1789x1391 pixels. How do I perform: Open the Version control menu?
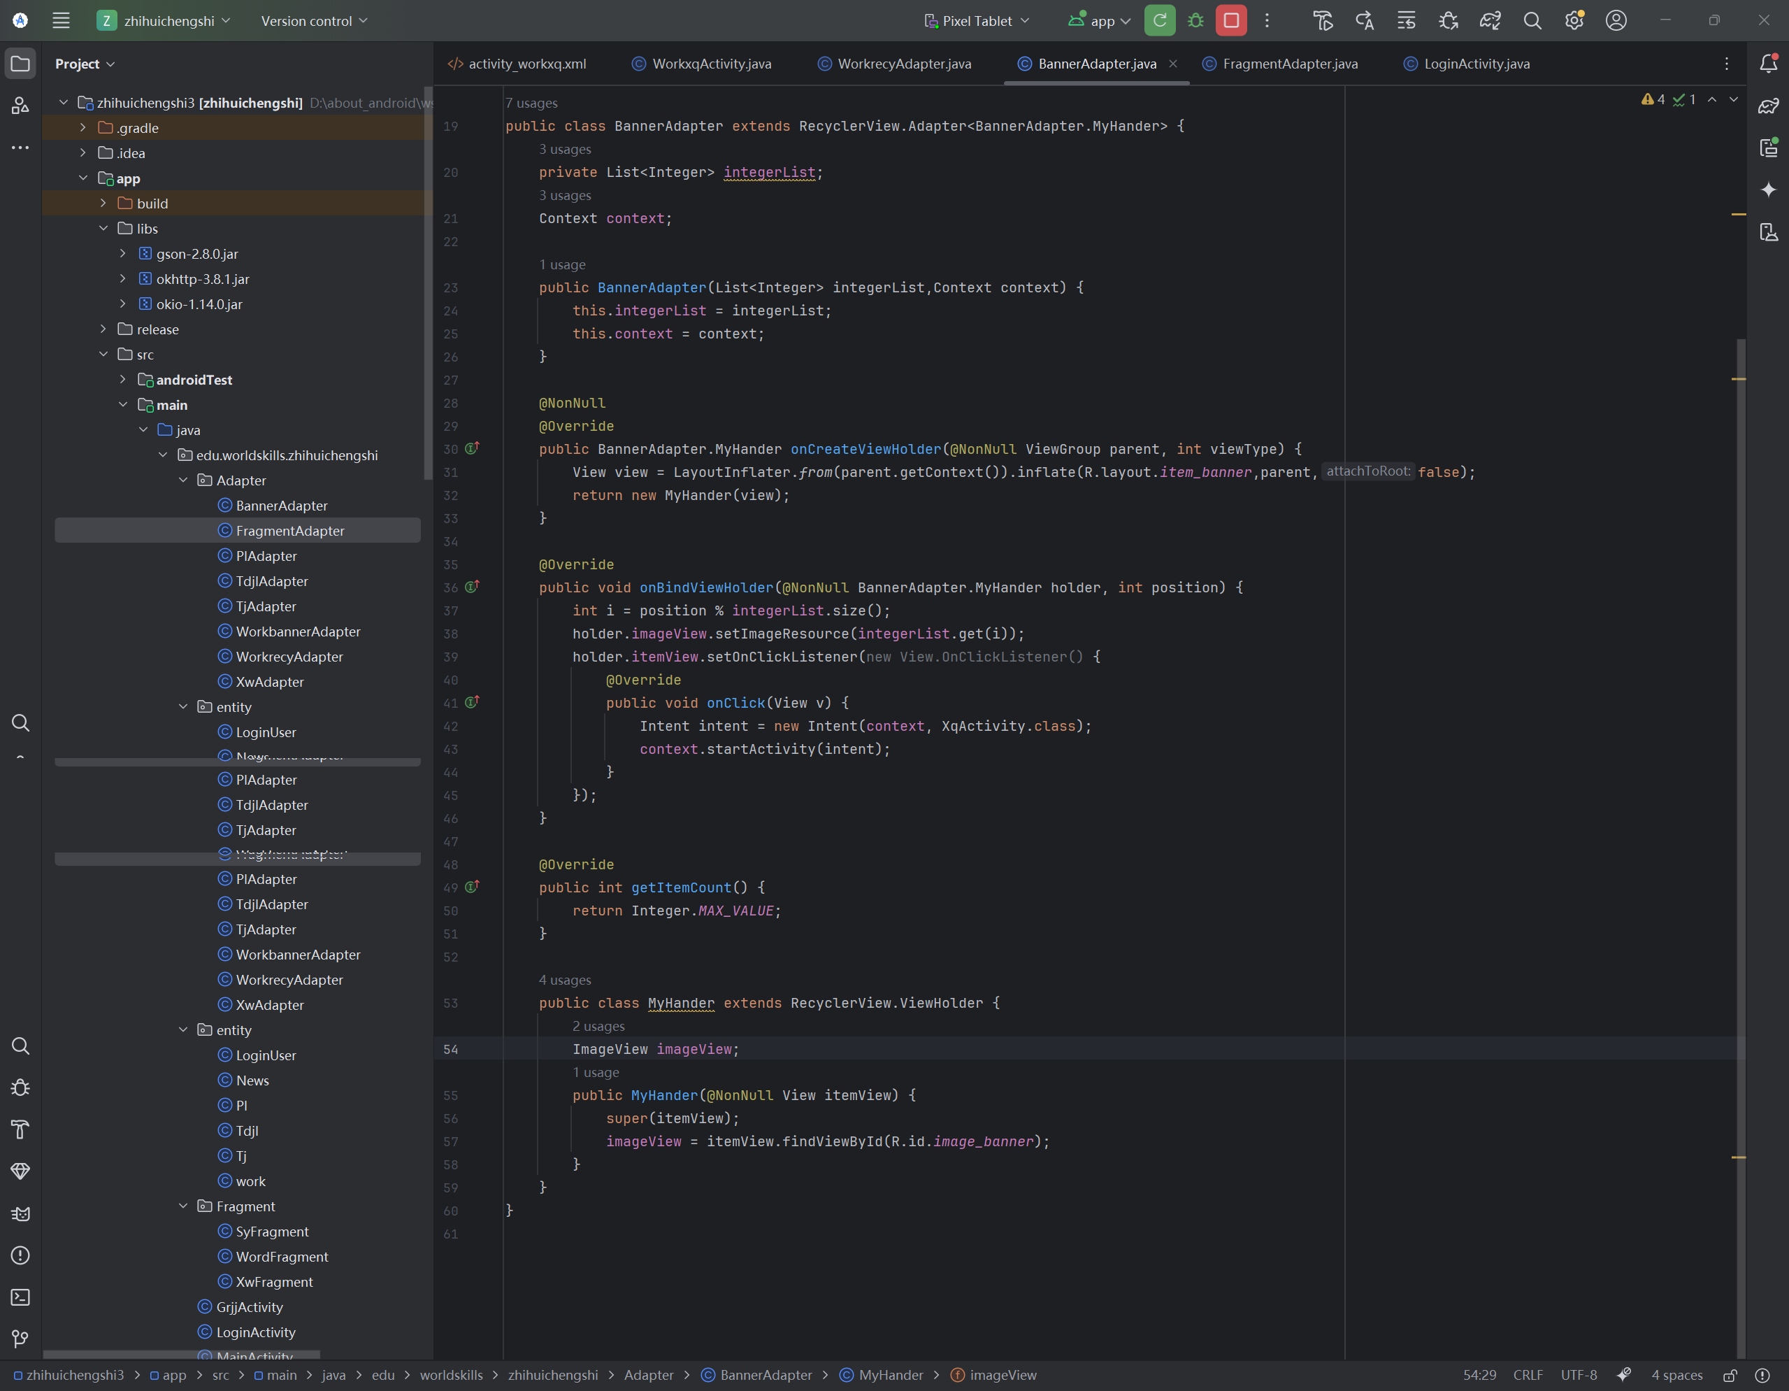pos(314,20)
